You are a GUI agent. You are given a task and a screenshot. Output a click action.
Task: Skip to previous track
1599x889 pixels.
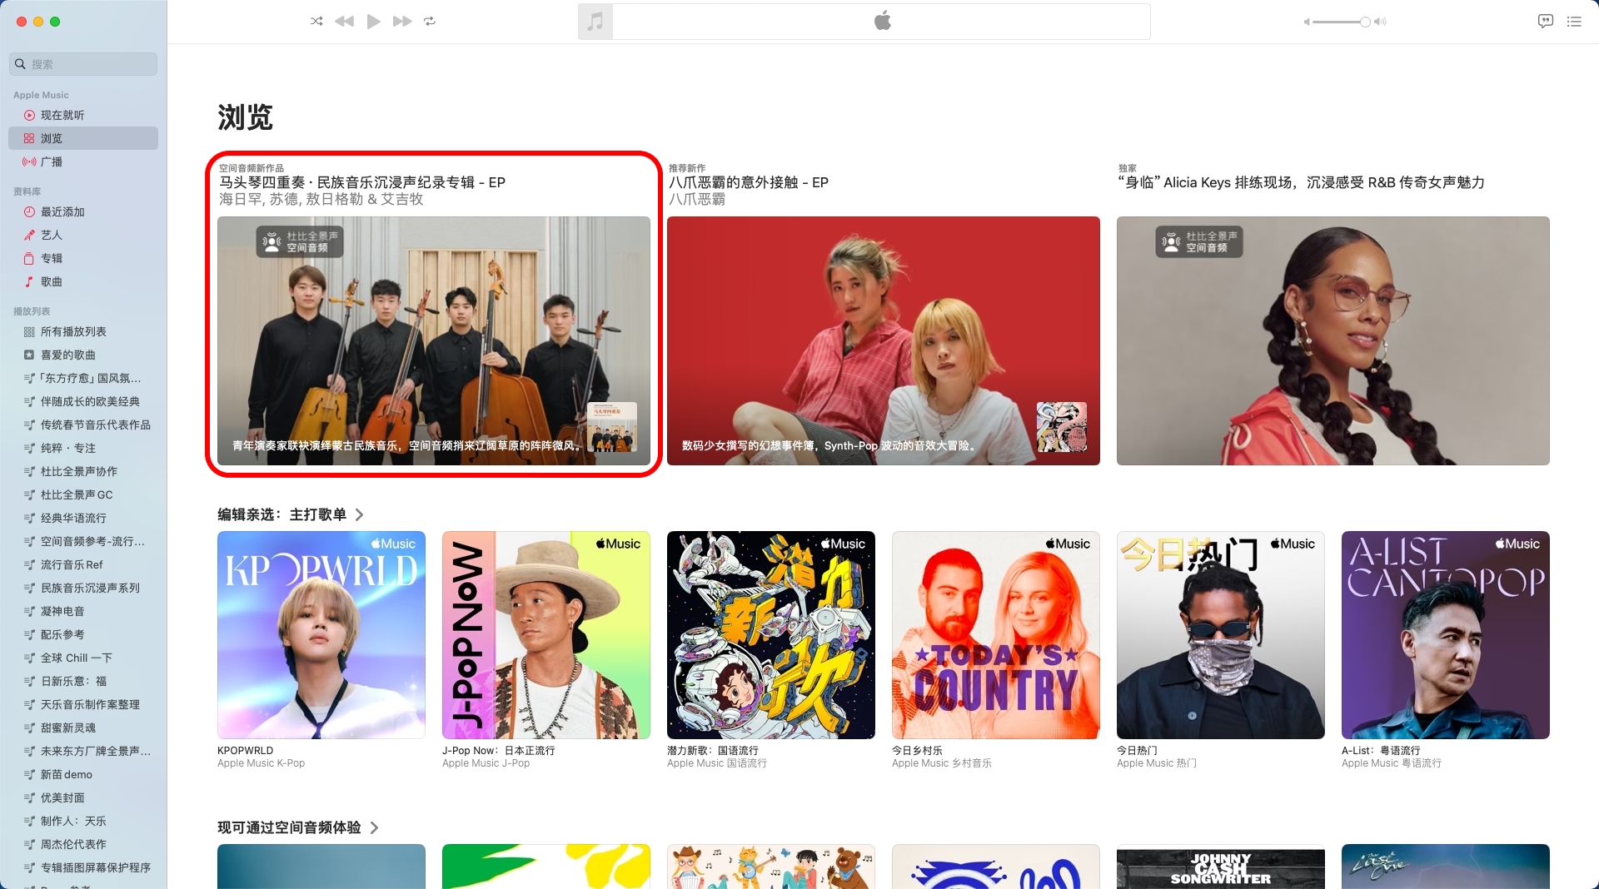point(344,22)
